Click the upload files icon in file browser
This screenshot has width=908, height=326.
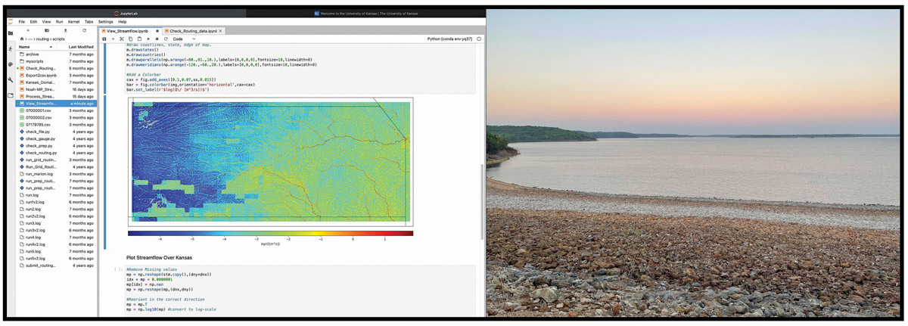point(65,30)
